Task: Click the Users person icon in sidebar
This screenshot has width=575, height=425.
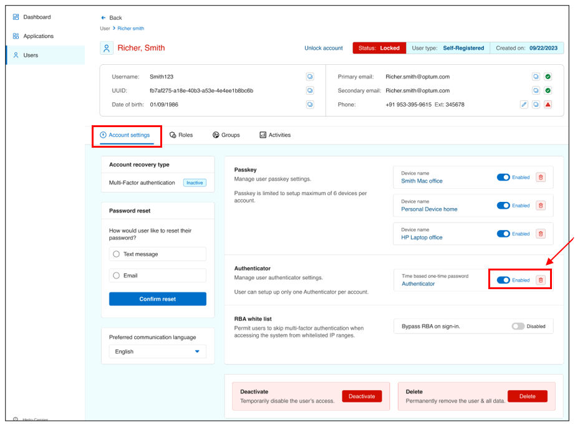Action: pyautogui.click(x=16, y=55)
